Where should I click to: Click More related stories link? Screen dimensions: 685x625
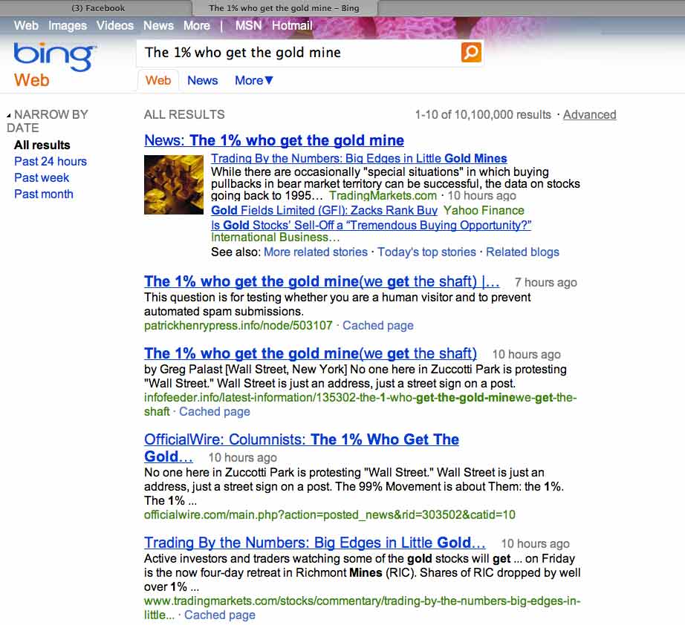(316, 252)
